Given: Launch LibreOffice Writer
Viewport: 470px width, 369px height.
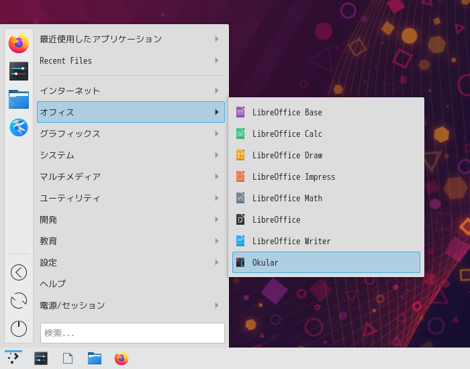Looking at the screenshot, I should 326,241.
